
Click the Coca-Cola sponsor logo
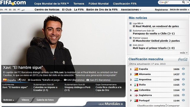pyautogui.click(x=183, y=59)
